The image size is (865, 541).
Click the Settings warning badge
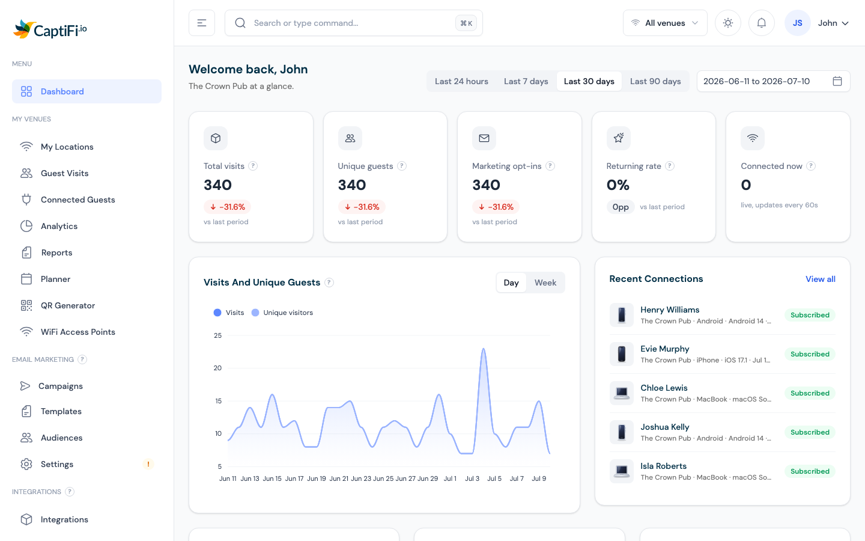click(x=148, y=464)
